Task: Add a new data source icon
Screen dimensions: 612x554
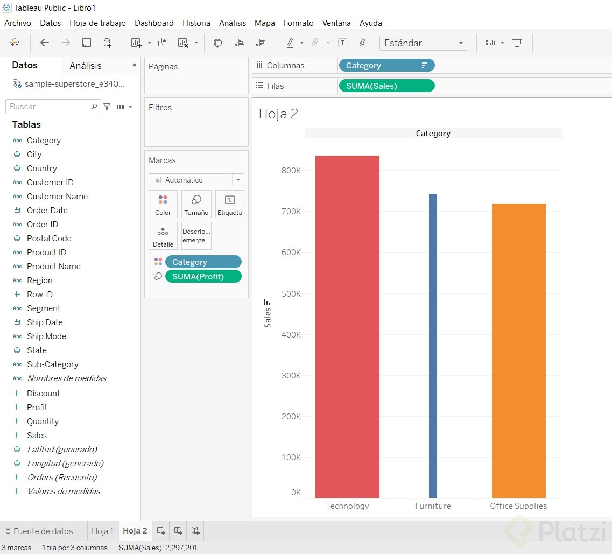Action: point(107,43)
